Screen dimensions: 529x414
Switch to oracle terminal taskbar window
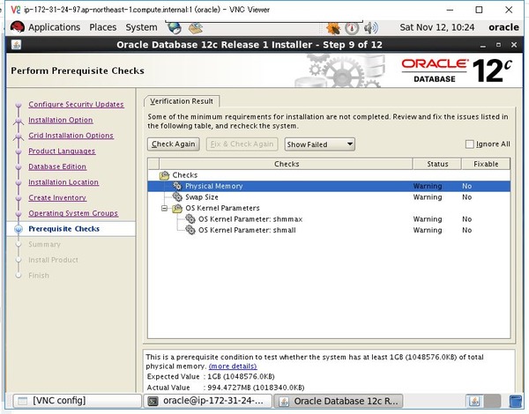(208, 401)
